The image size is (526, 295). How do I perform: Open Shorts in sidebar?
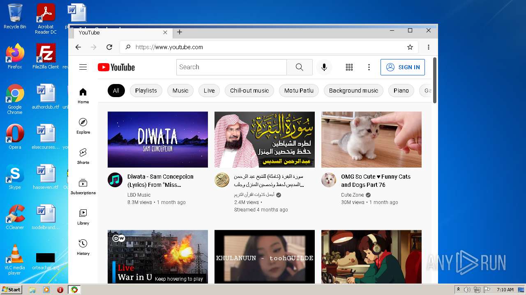click(x=83, y=157)
